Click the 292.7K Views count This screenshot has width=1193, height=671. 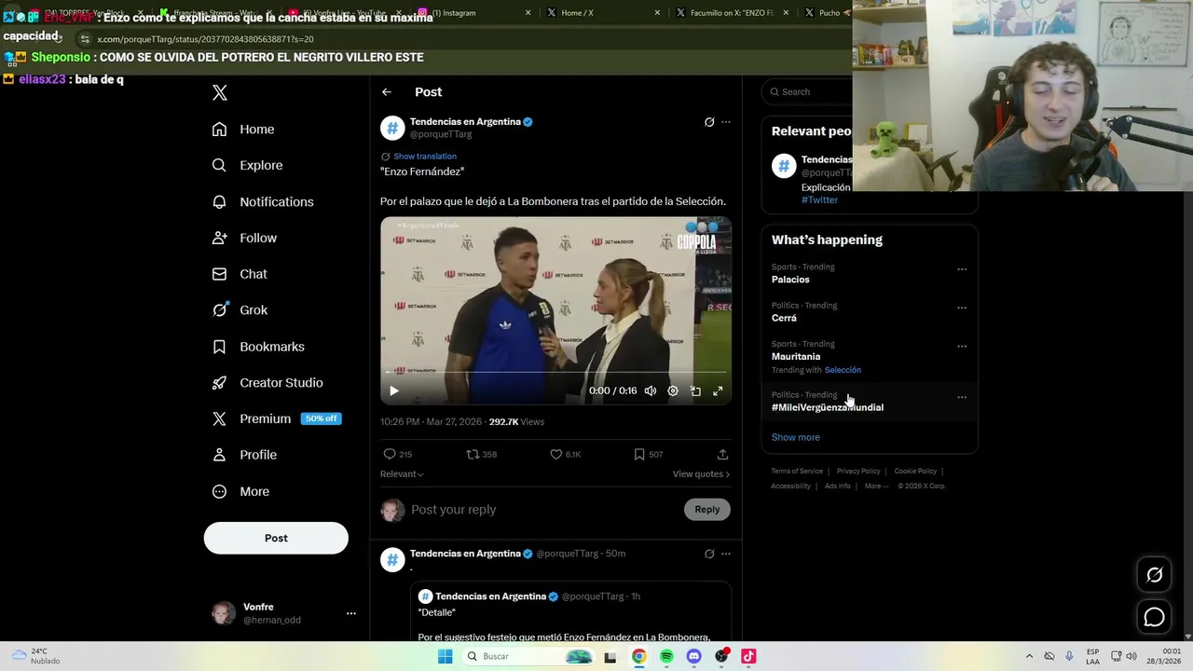point(516,422)
